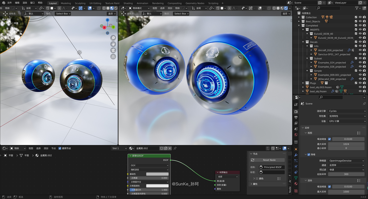
Task: Toggle camera view gizmo in left viewport
Action: (x=113, y=50)
